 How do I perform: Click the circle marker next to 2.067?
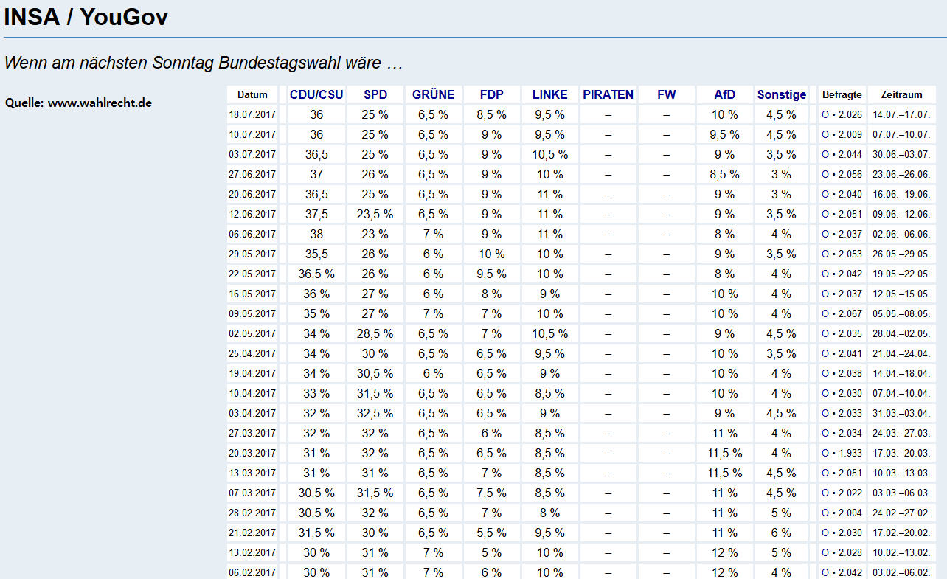(825, 314)
